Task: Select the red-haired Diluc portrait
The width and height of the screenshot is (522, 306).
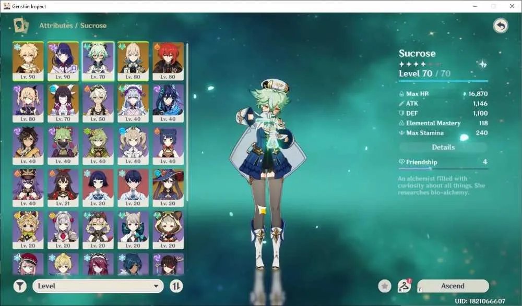Action: pos(168,61)
